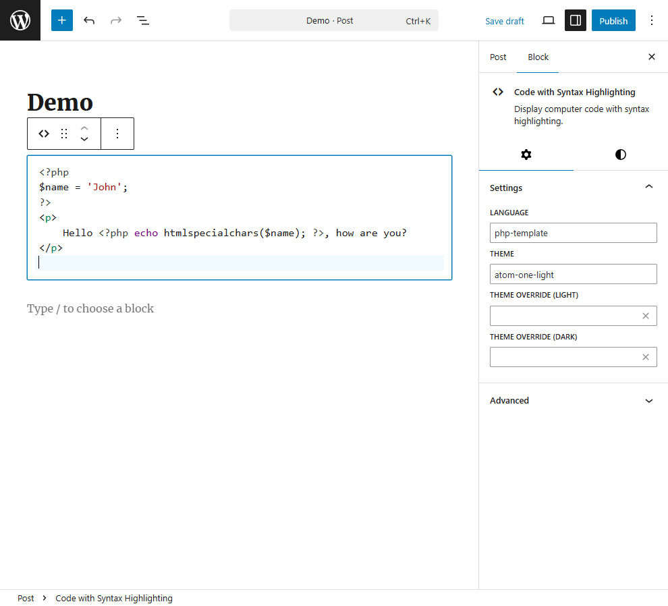Open the block Styles half-circle tab
668x606 pixels.
pyautogui.click(x=620, y=155)
